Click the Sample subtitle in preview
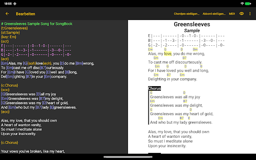256x160 pixels. [x=192, y=31]
